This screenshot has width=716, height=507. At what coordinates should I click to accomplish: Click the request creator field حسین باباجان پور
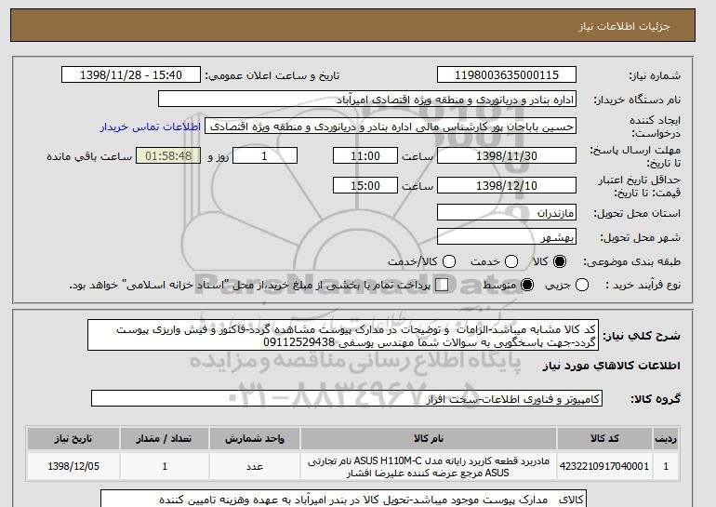click(x=391, y=127)
